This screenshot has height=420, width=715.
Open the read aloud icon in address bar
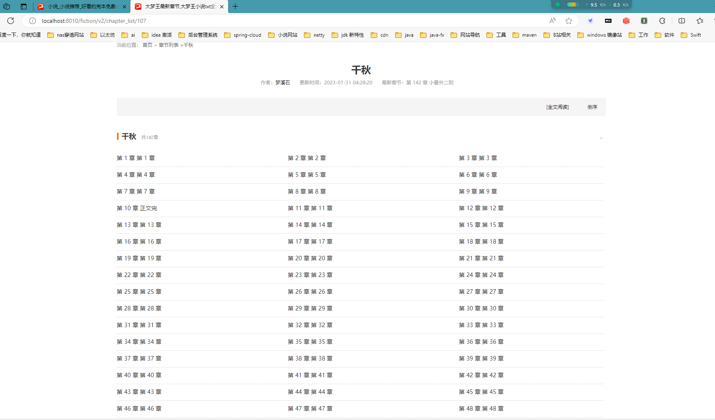coord(552,21)
